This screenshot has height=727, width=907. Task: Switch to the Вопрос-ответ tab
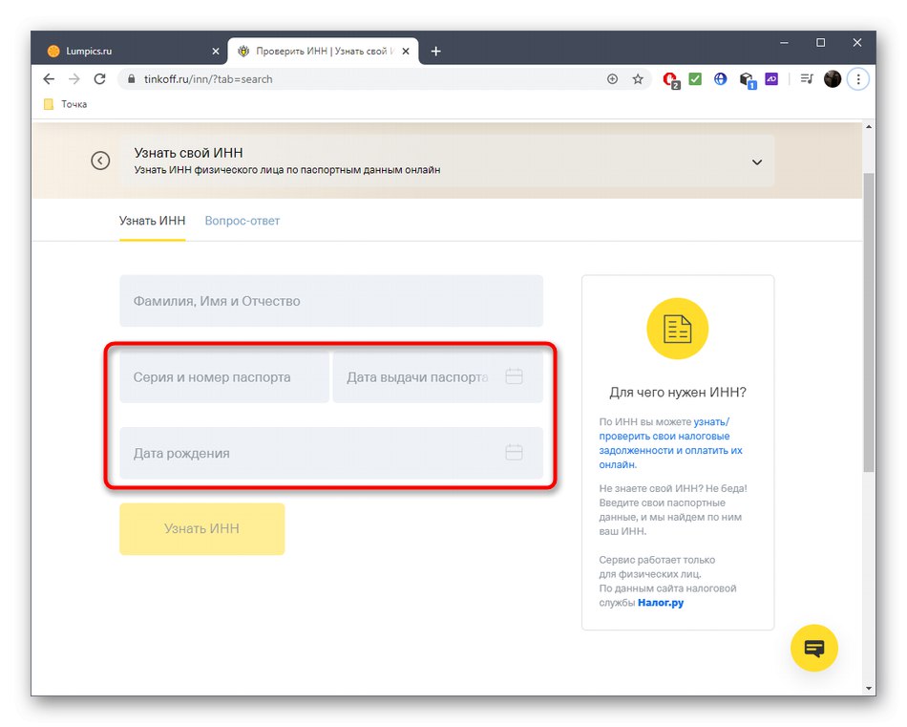pyautogui.click(x=242, y=221)
